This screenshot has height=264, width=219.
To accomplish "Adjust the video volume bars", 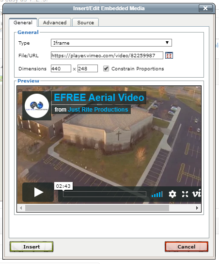I will click(x=157, y=194).
